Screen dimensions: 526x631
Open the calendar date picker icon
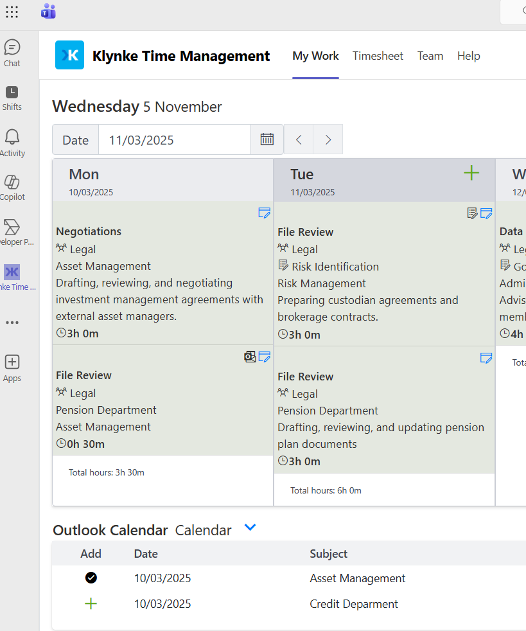click(x=267, y=139)
